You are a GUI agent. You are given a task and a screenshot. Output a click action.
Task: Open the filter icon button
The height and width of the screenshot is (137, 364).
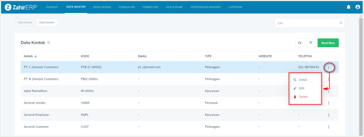pyautogui.click(x=311, y=43)
